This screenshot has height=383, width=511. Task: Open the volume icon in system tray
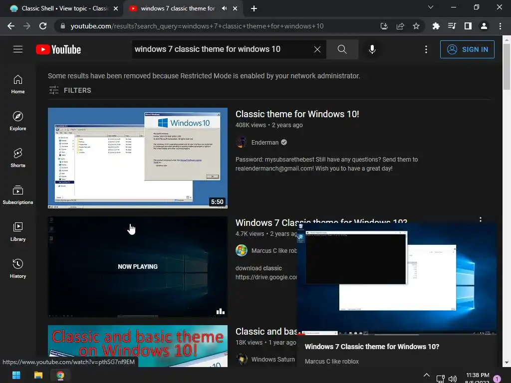452,379
